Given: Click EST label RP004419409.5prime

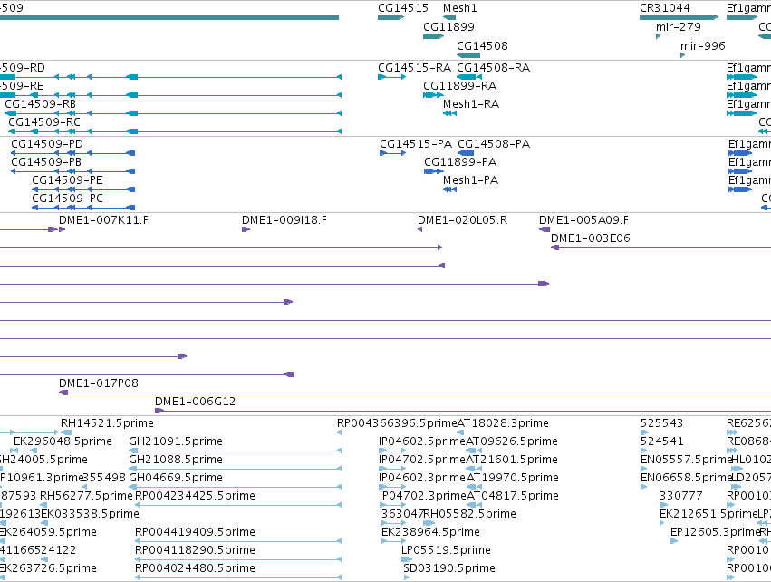Looking at the screenshot, I should click(195, 532).
